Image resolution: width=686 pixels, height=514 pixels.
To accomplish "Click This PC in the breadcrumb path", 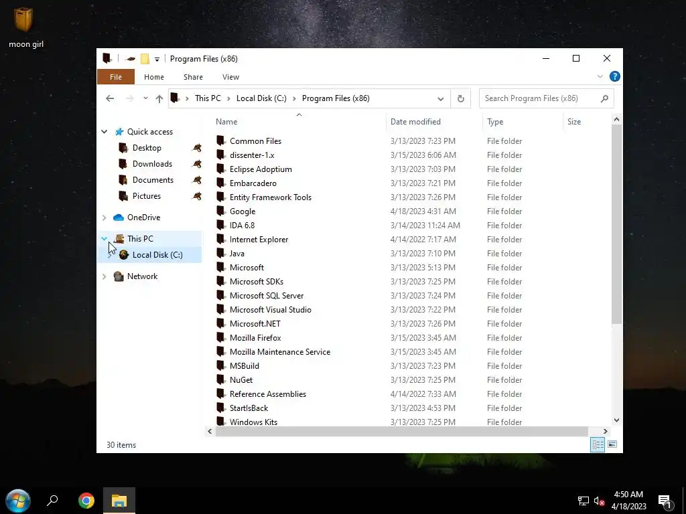I will coord(208,98).
